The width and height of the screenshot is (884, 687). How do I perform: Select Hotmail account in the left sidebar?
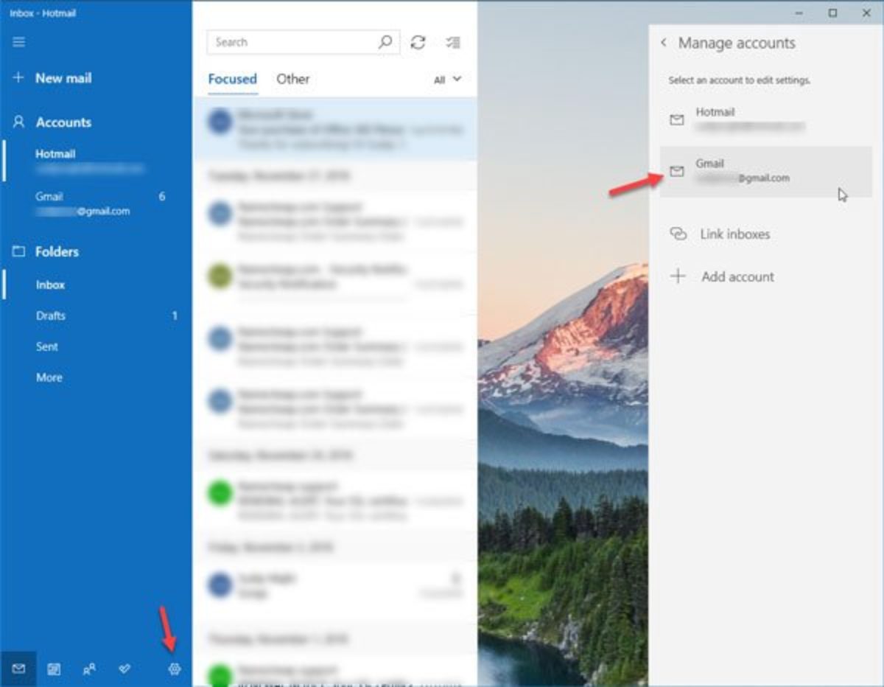pyautogui.click(x=96, y=161)
